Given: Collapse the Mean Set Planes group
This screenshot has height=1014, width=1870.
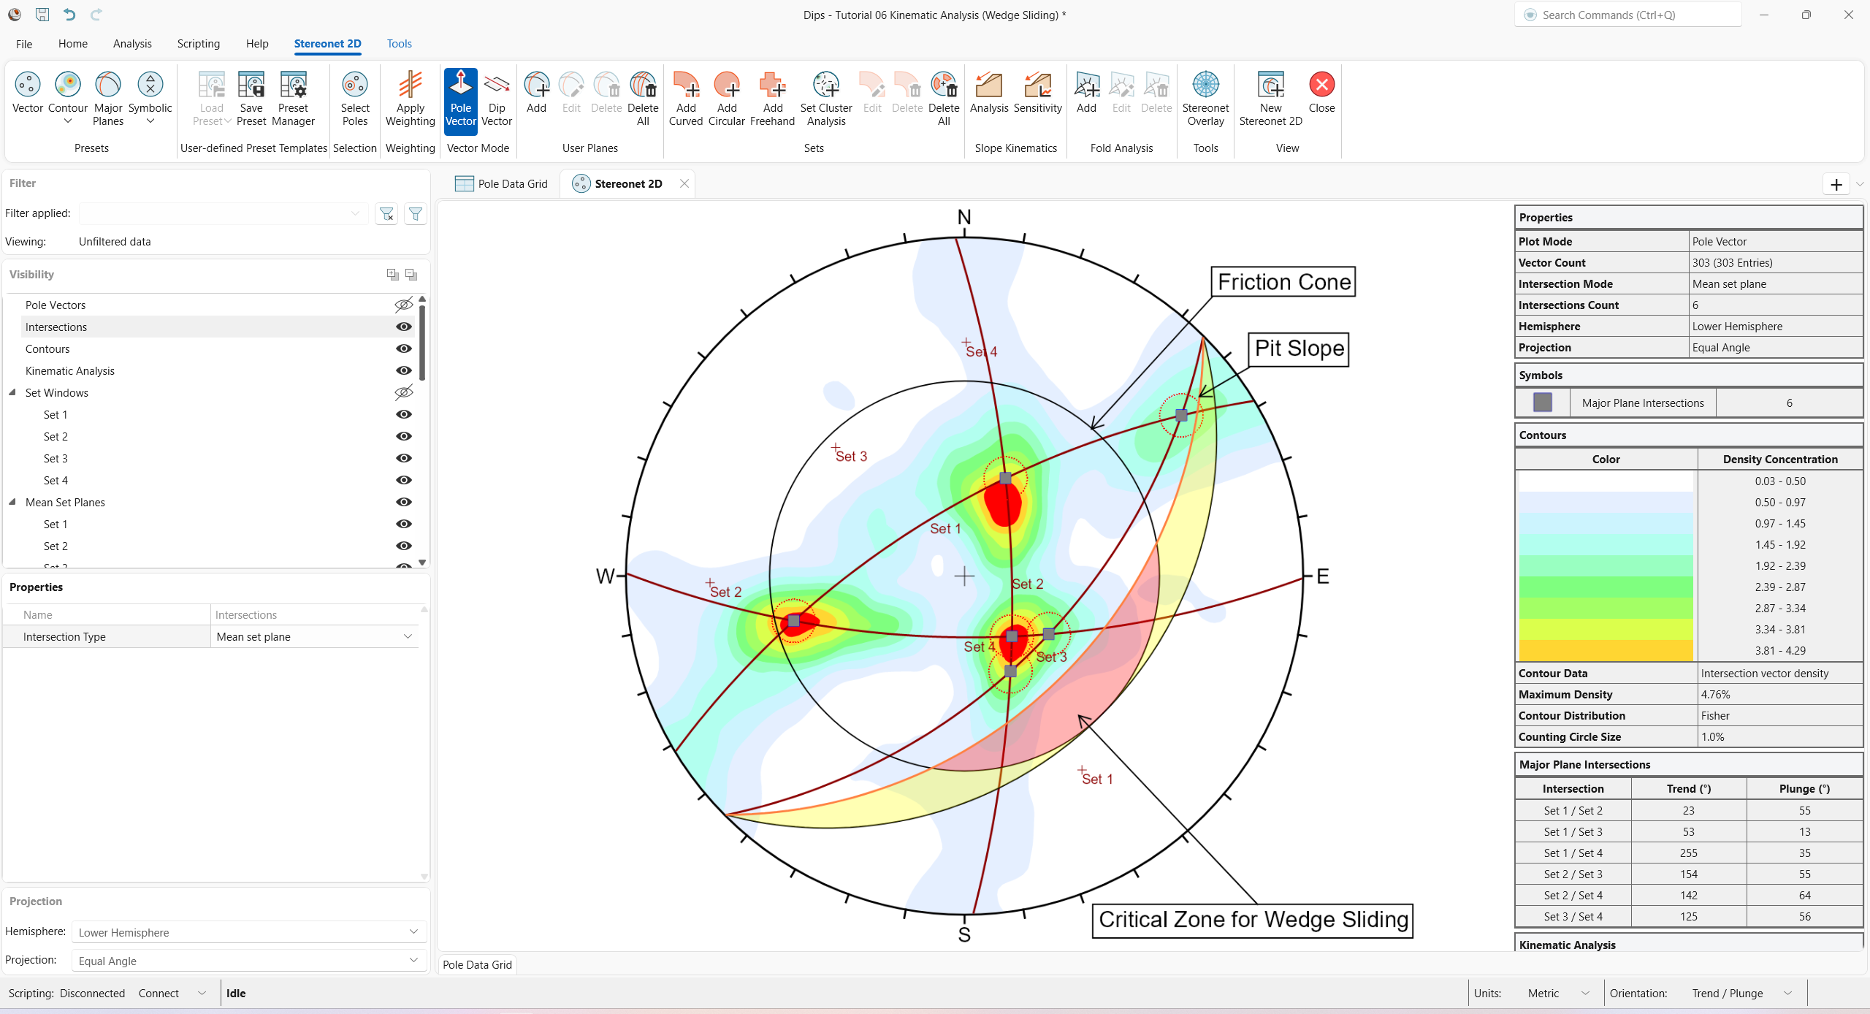Looking at the screenshot, I should tap(12, 502).
